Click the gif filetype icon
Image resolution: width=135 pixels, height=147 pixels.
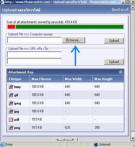pos(11,95)
